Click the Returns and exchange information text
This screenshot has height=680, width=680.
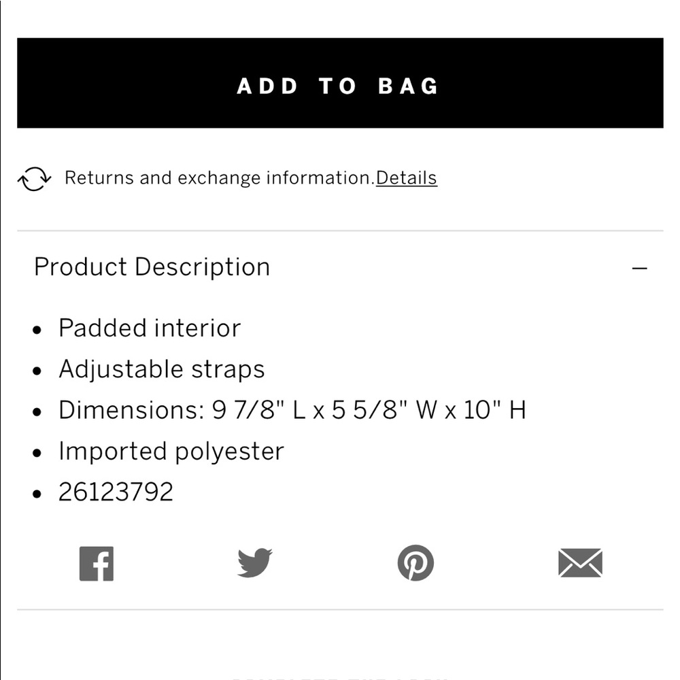tap(219, 178)
